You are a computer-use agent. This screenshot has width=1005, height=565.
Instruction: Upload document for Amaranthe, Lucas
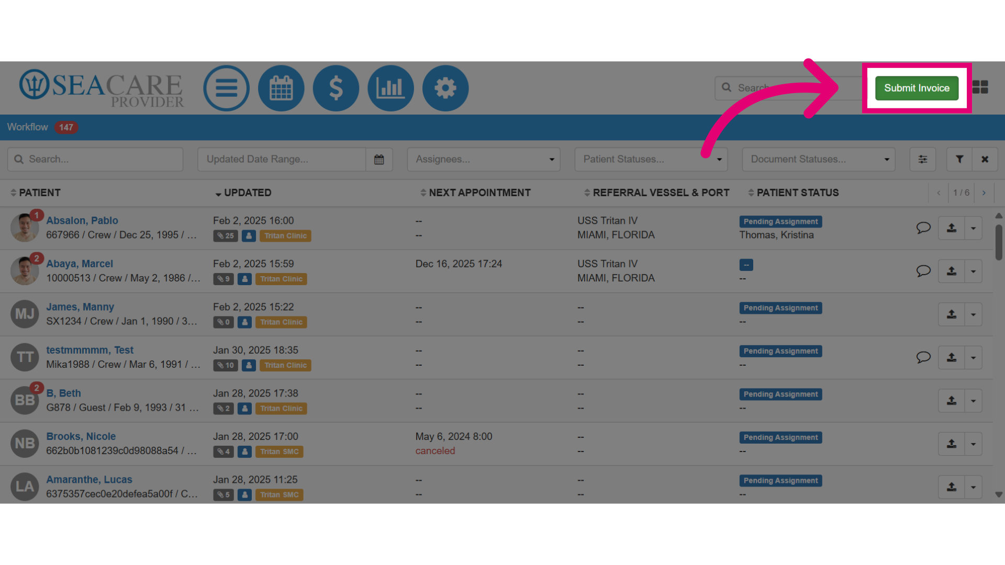pos(952,487)
